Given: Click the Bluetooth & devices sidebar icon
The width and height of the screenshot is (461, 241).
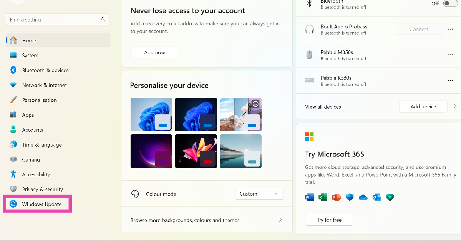Looking at the screenshot, I should click(x=13, y=70).
